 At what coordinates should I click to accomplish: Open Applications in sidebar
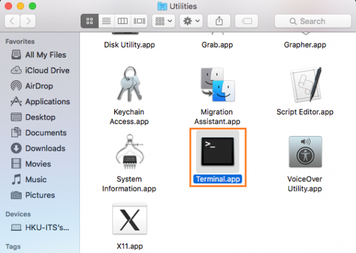point(40,102)
